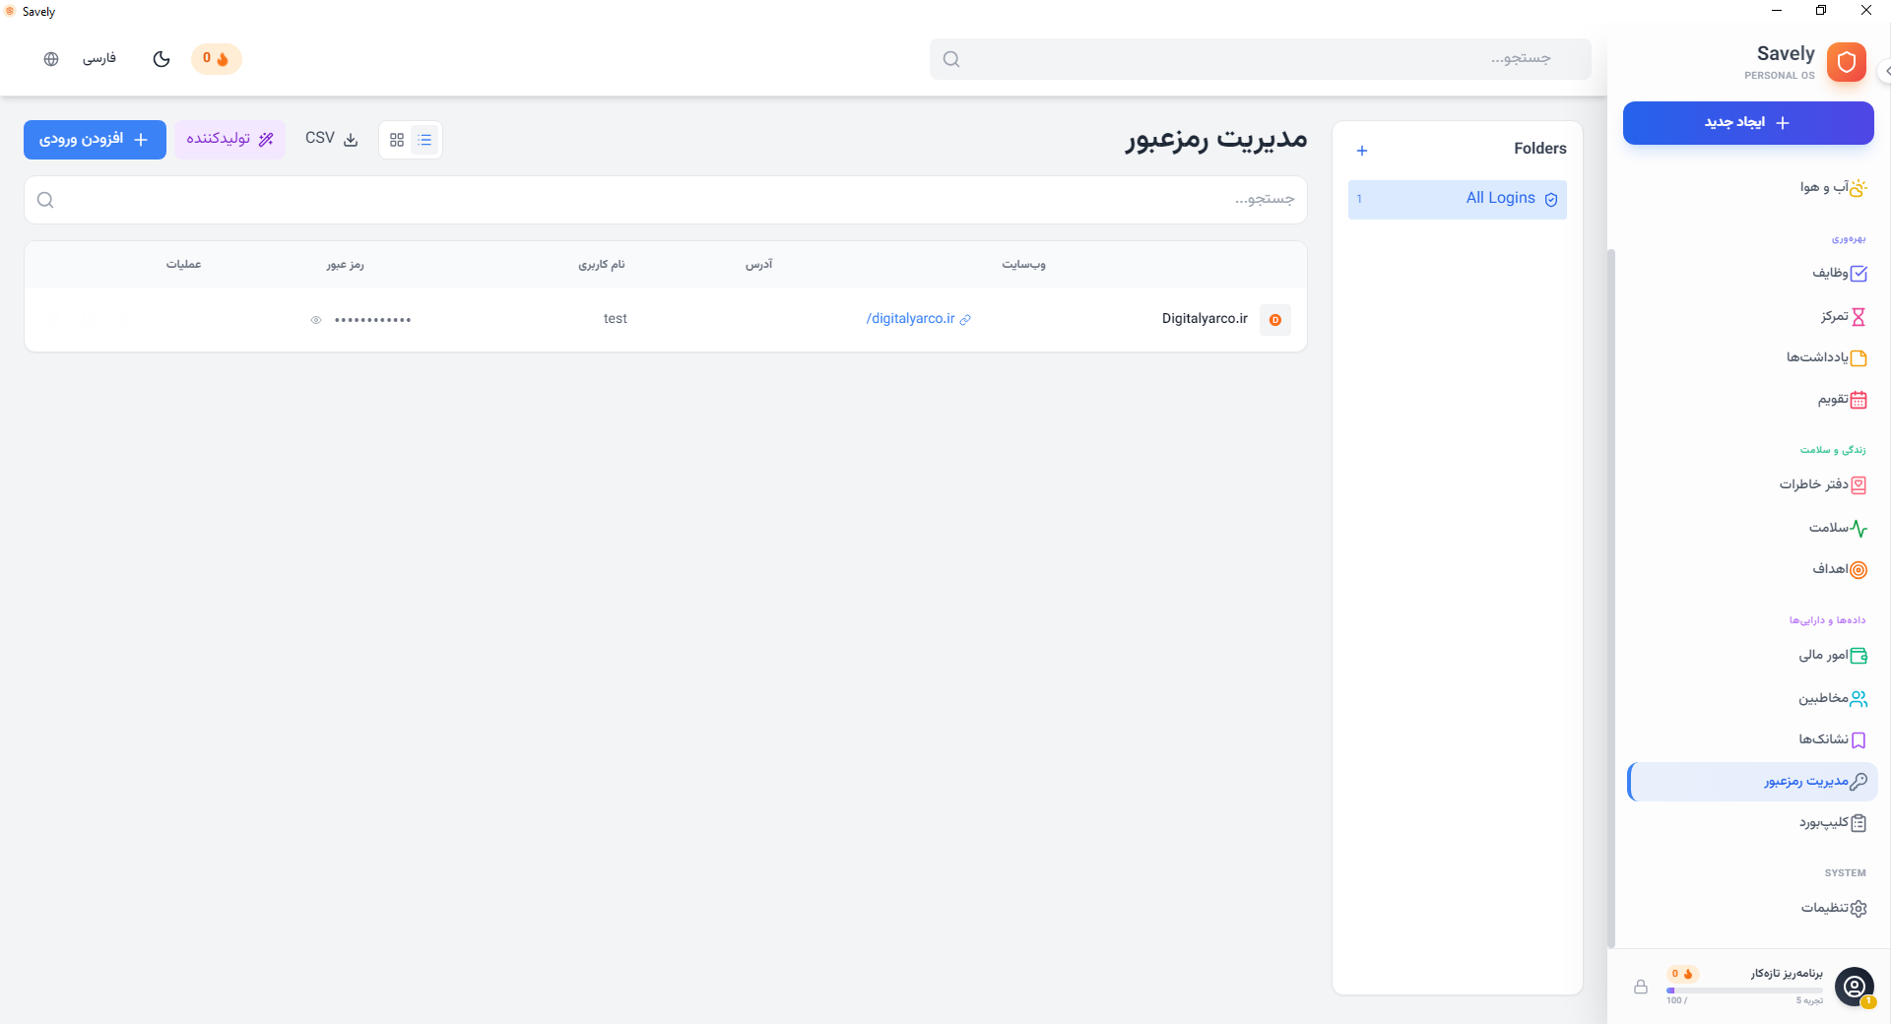This screenshot has width=1891, height=1024.
Task: Select the All Logins folder
Action: [1457, 199]
